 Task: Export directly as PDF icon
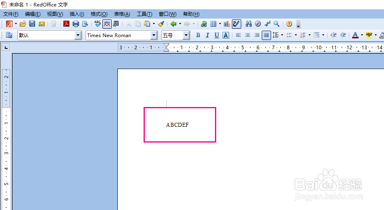67,24
